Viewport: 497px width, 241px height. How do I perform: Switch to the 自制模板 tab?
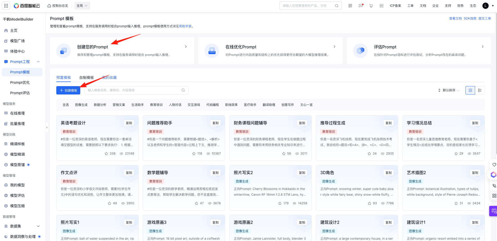click(x=87, y=78)
